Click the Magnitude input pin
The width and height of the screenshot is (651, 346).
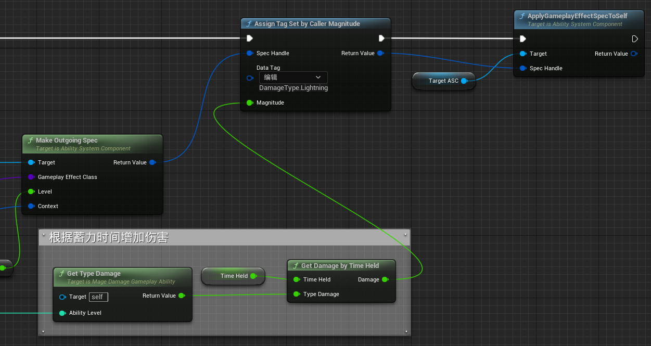pos(250,102)
